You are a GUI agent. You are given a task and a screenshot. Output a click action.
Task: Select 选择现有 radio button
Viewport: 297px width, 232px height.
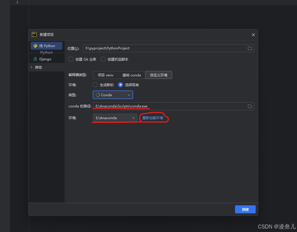[x=121, y=85]
